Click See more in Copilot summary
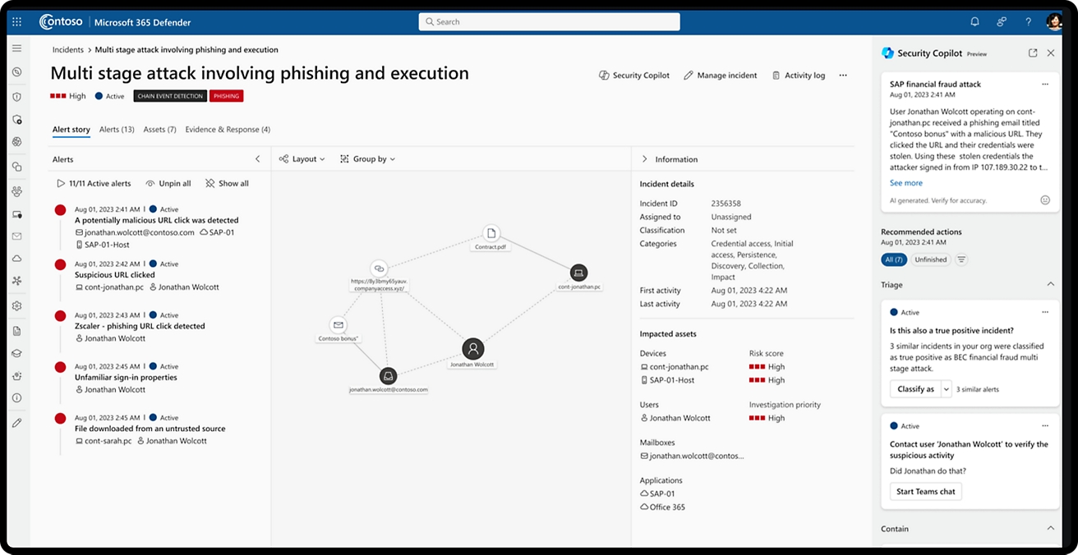Image resolution: width=1078 pixels, height=555 pixels. (906, 183)
